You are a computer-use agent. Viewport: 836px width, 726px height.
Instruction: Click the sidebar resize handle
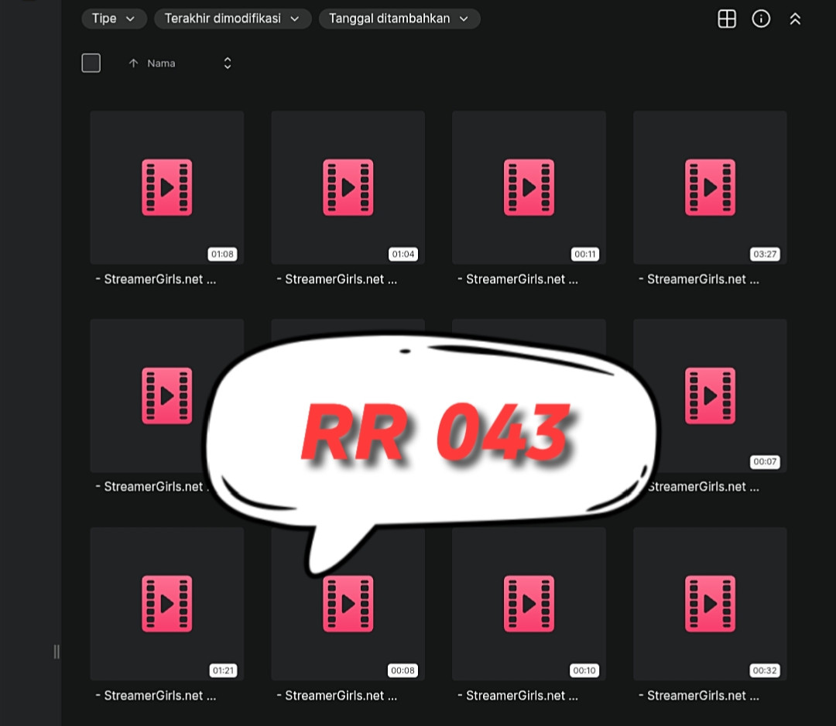click(57, 652)
